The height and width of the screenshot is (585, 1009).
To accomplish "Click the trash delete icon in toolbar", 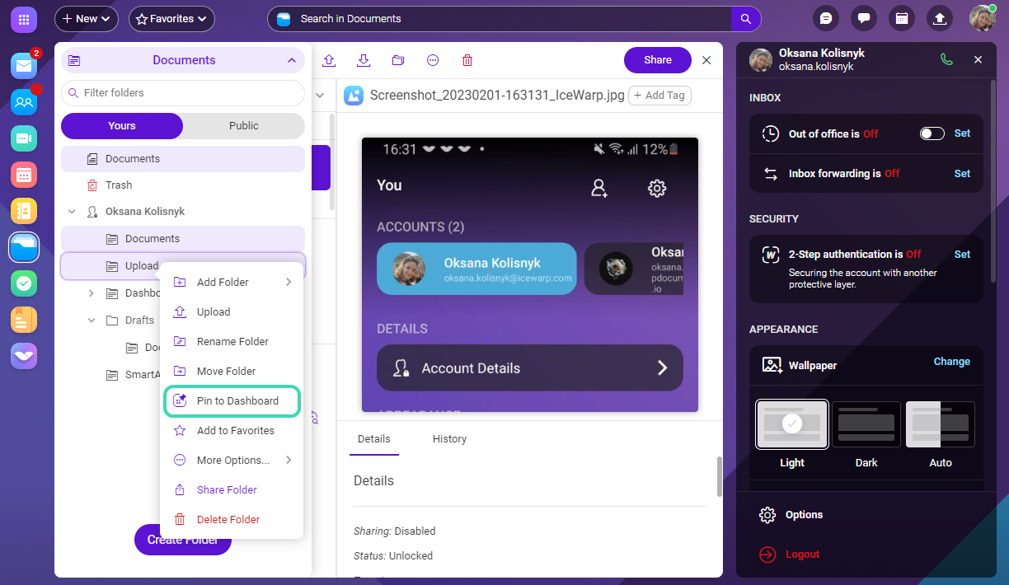I will pyautogui.click(x=467, y=60).
